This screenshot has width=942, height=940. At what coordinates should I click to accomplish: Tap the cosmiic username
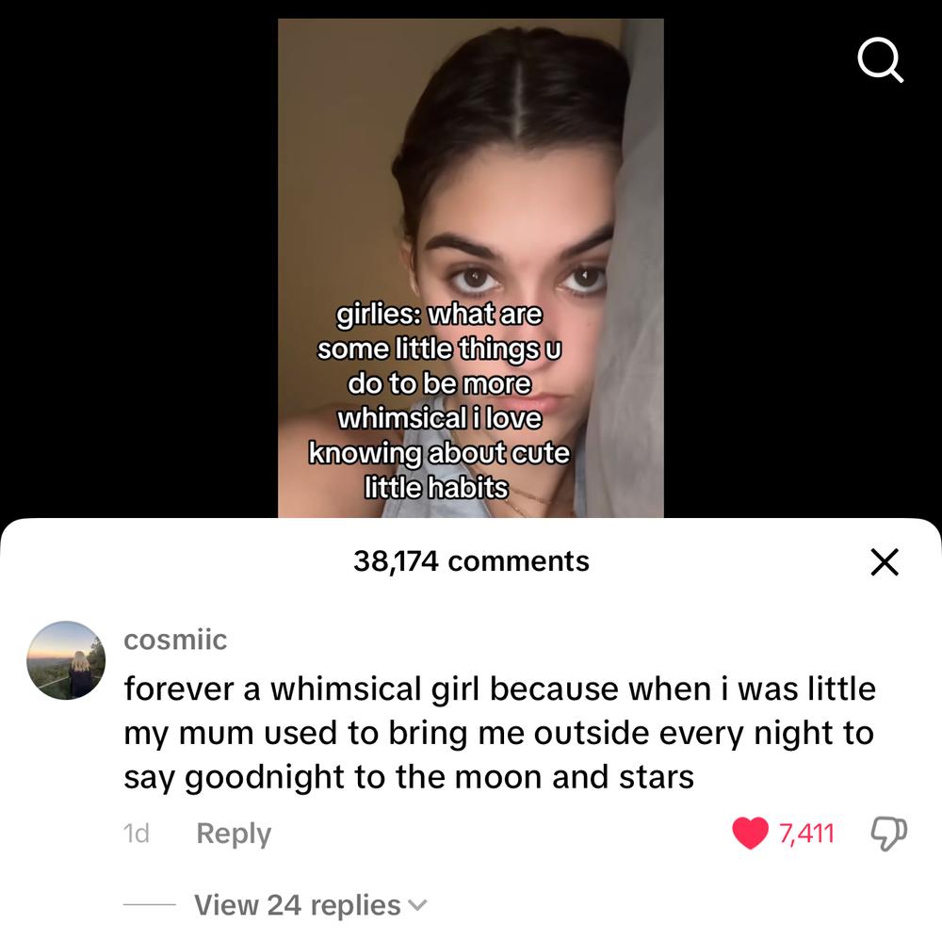(175, 640)
